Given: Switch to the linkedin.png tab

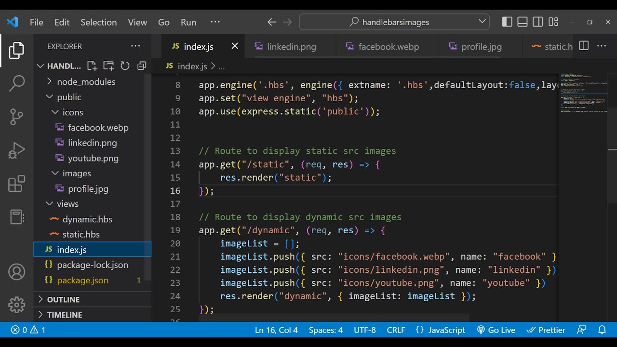Looking at the screenshot, I should click(291, 47).
